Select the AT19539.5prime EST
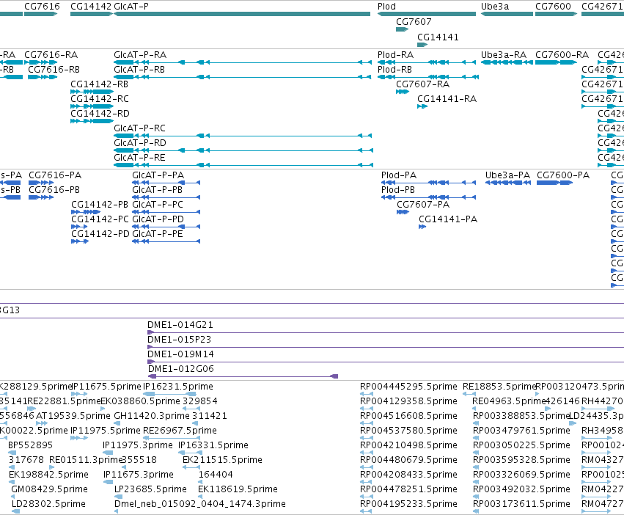 coord(42,423)
